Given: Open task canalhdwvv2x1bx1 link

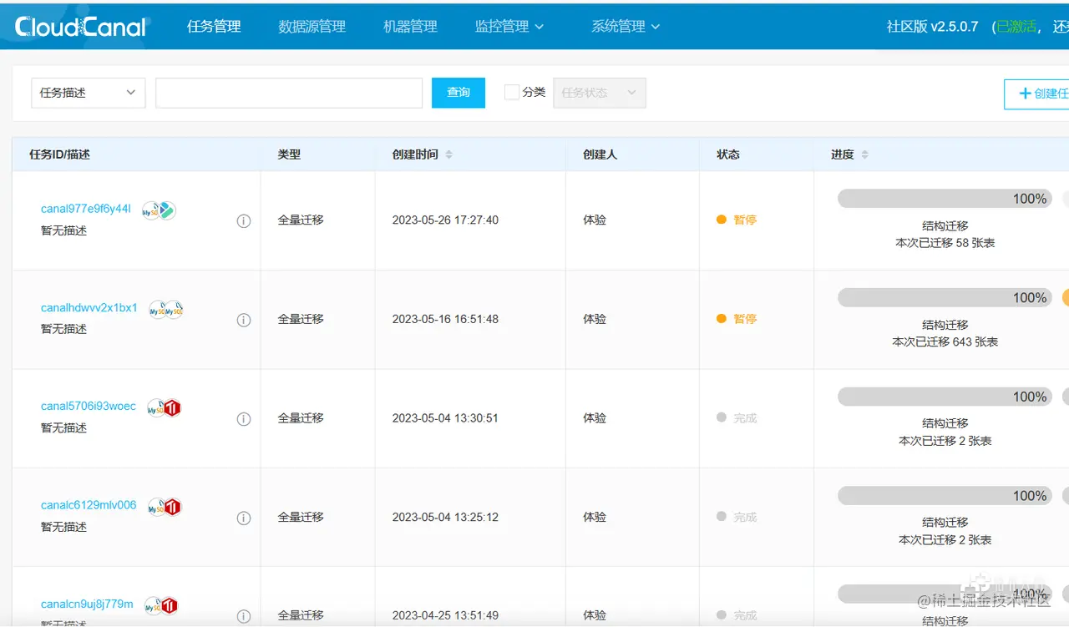Looking at the screenshot, I should coord(89,308).
